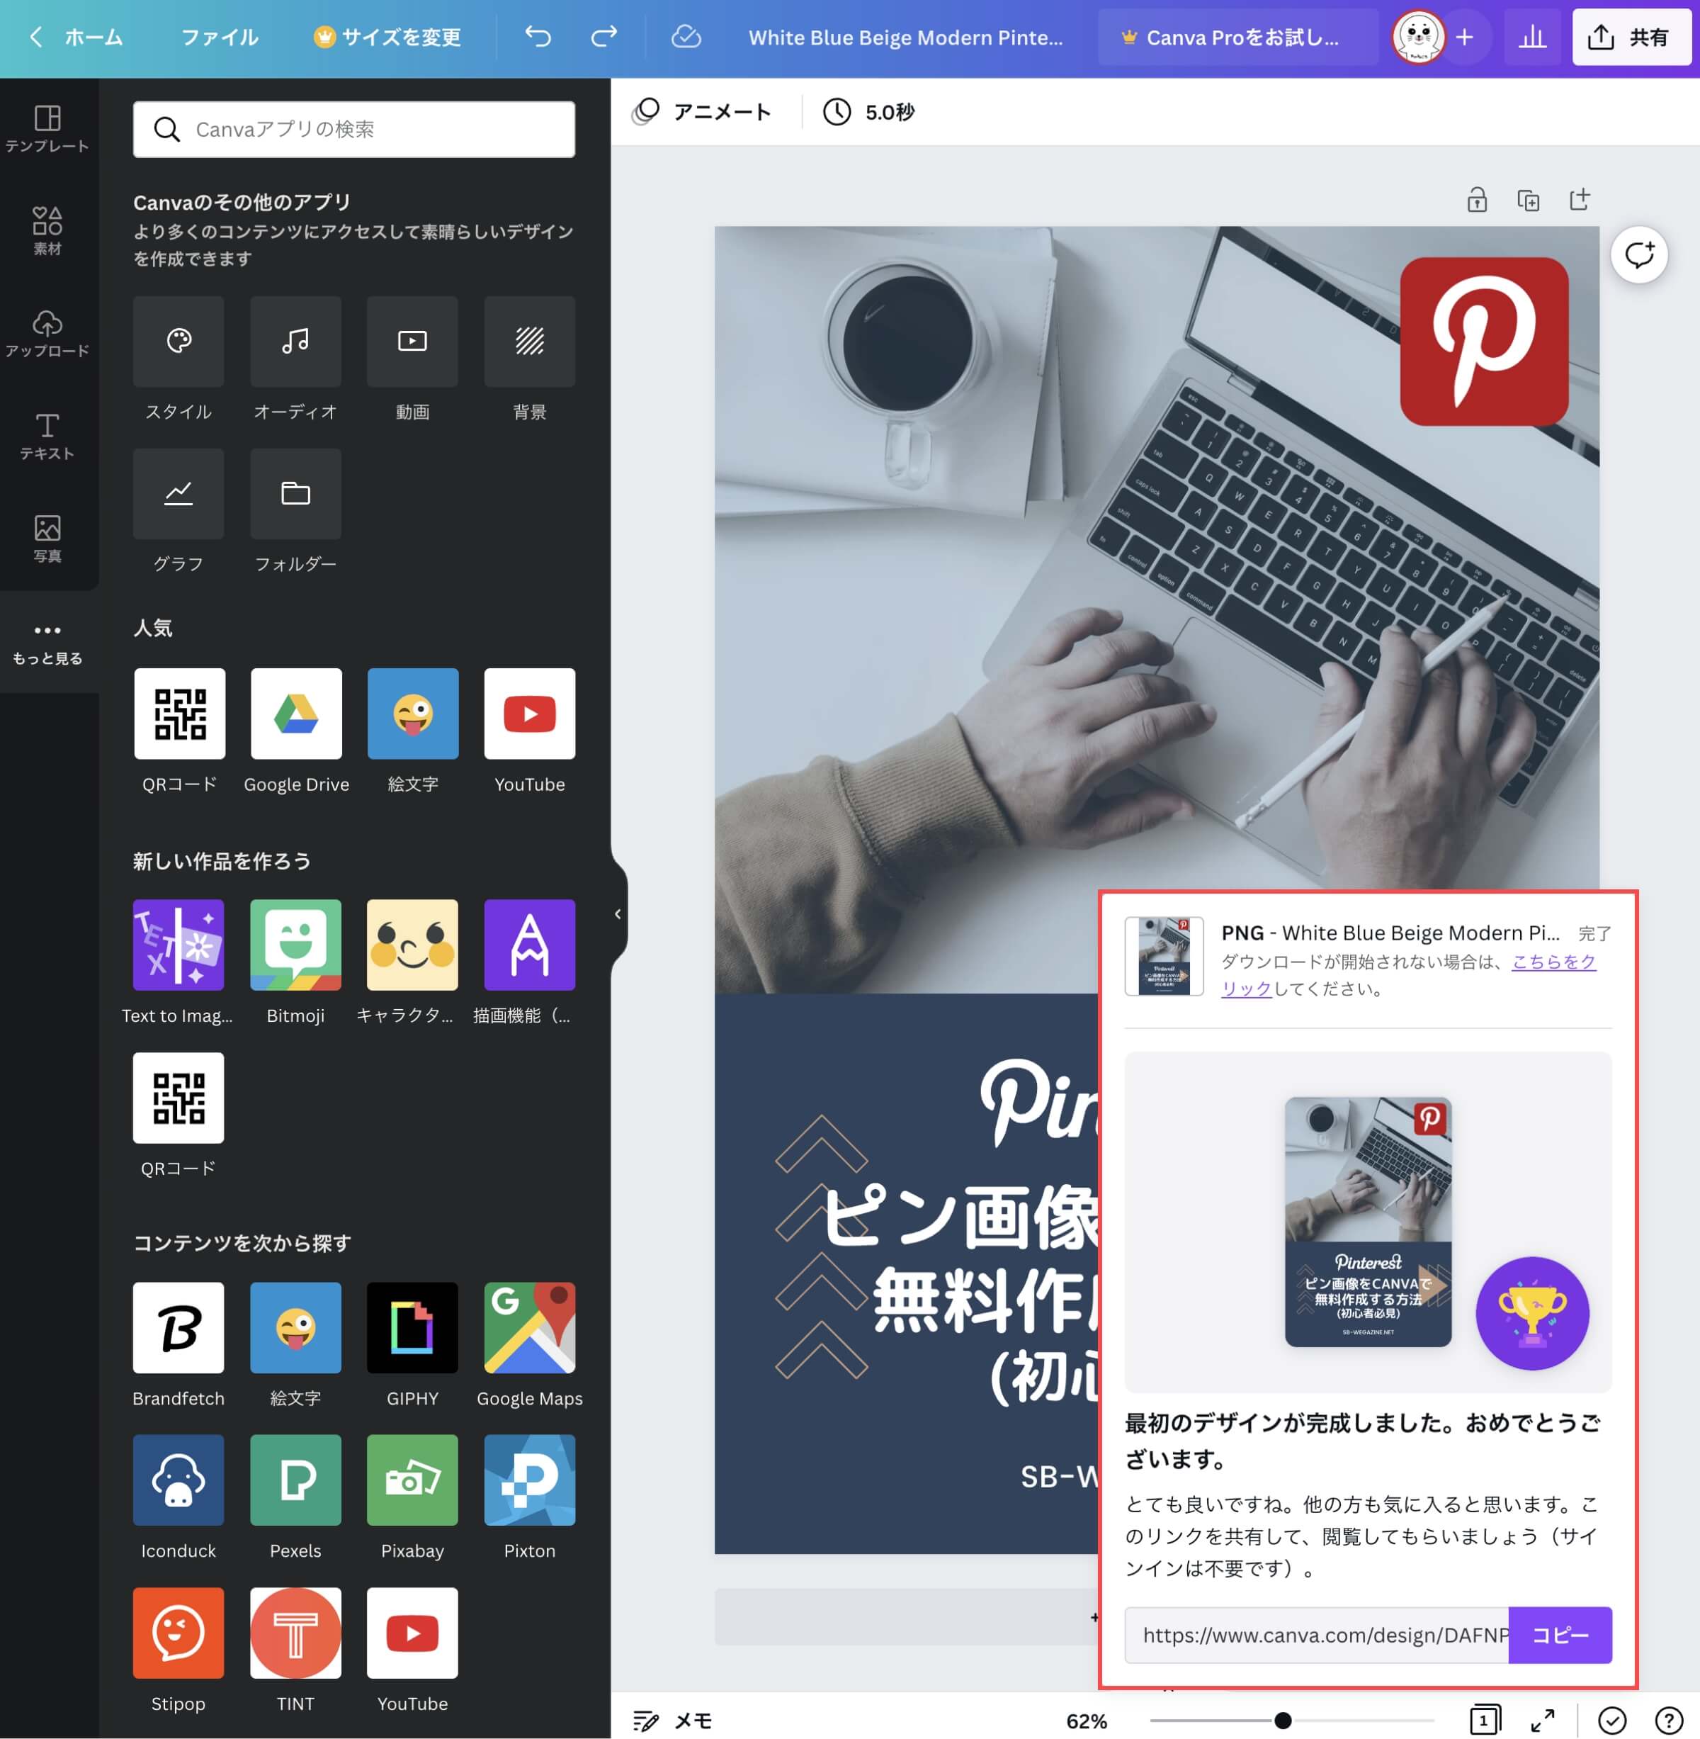Select the canva.com design URL field
1700x1739 pixels.
click(x=1317, y=1635)
